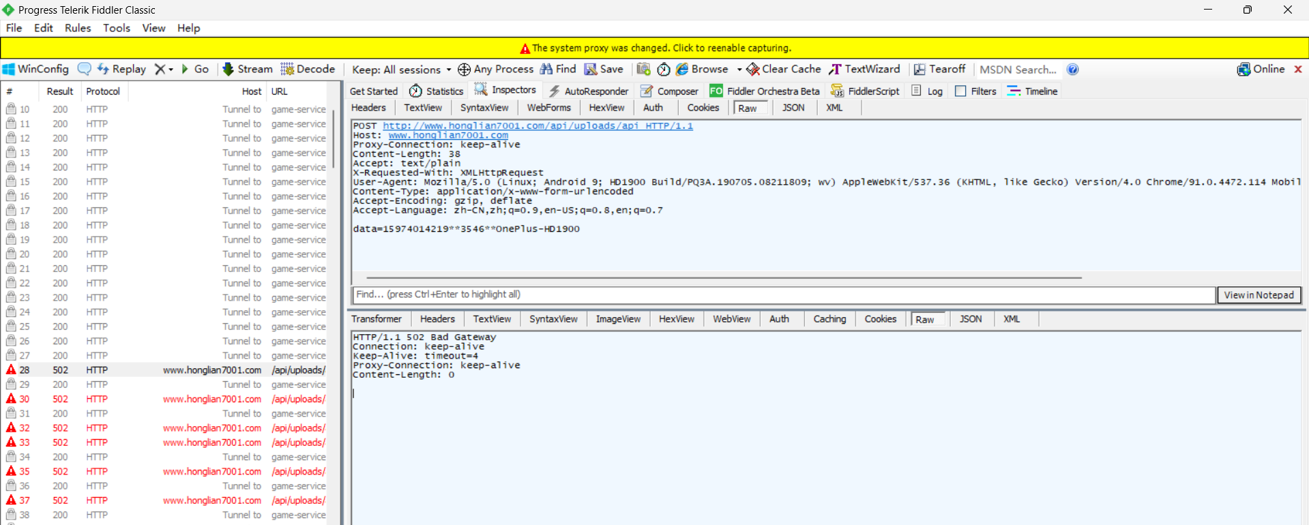This screenshot has width=1309, height=525.
Task: Open the Timeline tab
Action: pos(1033,91)
